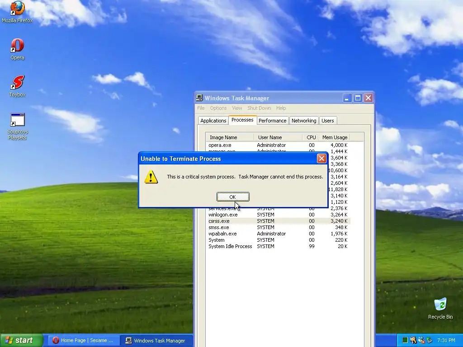463x347 pixels.
Task: Select the winlogon.exe process row
Action: tap(278, 215)
